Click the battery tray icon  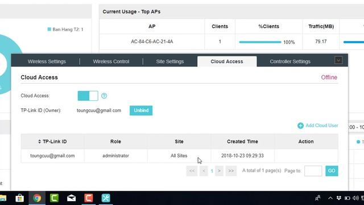348,198
